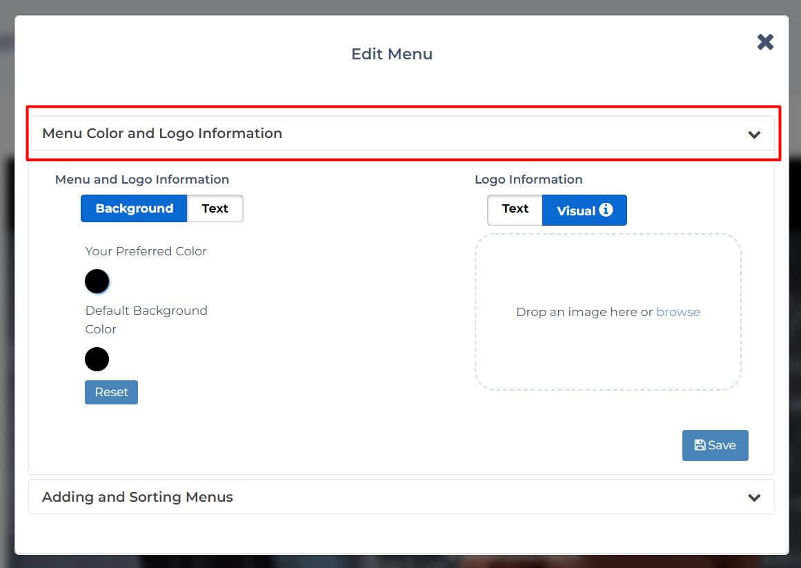Screen dimensions: 801x568
Task: Click the Default Background Color swatch
Action: pos(97,359)
